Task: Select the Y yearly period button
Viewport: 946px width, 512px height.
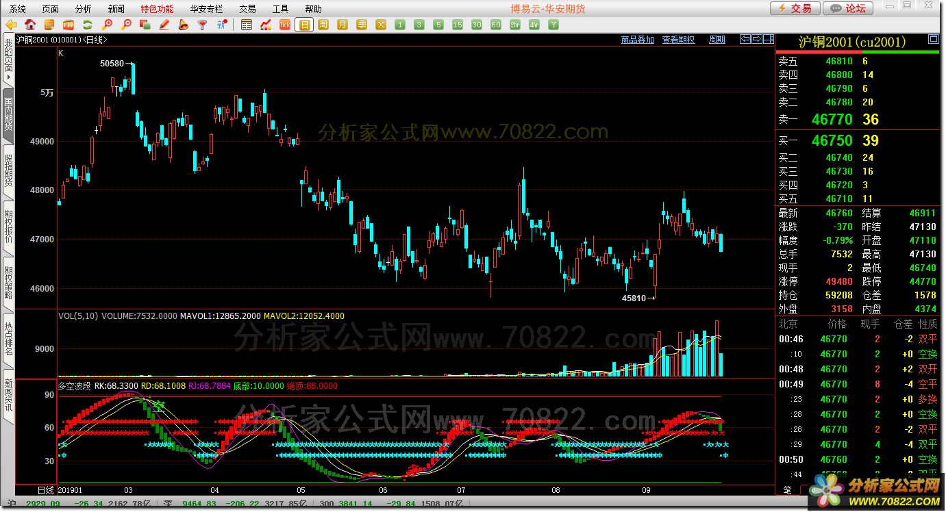Action: [553, 25]
